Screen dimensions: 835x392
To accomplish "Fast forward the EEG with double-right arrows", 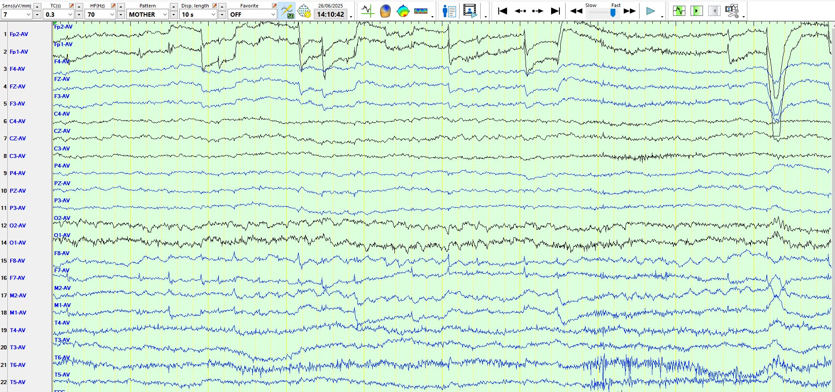I will 630,11.
